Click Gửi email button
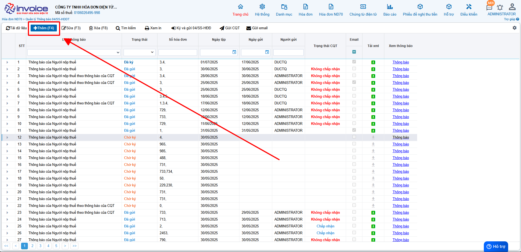 257,28
